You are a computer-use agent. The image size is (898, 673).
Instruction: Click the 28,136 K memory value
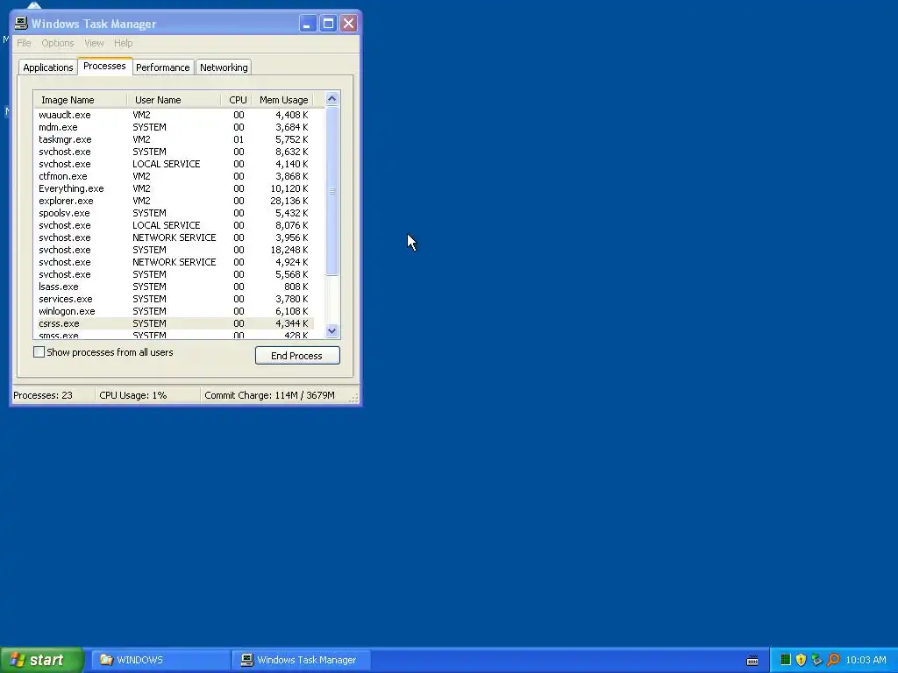(289, 201)
